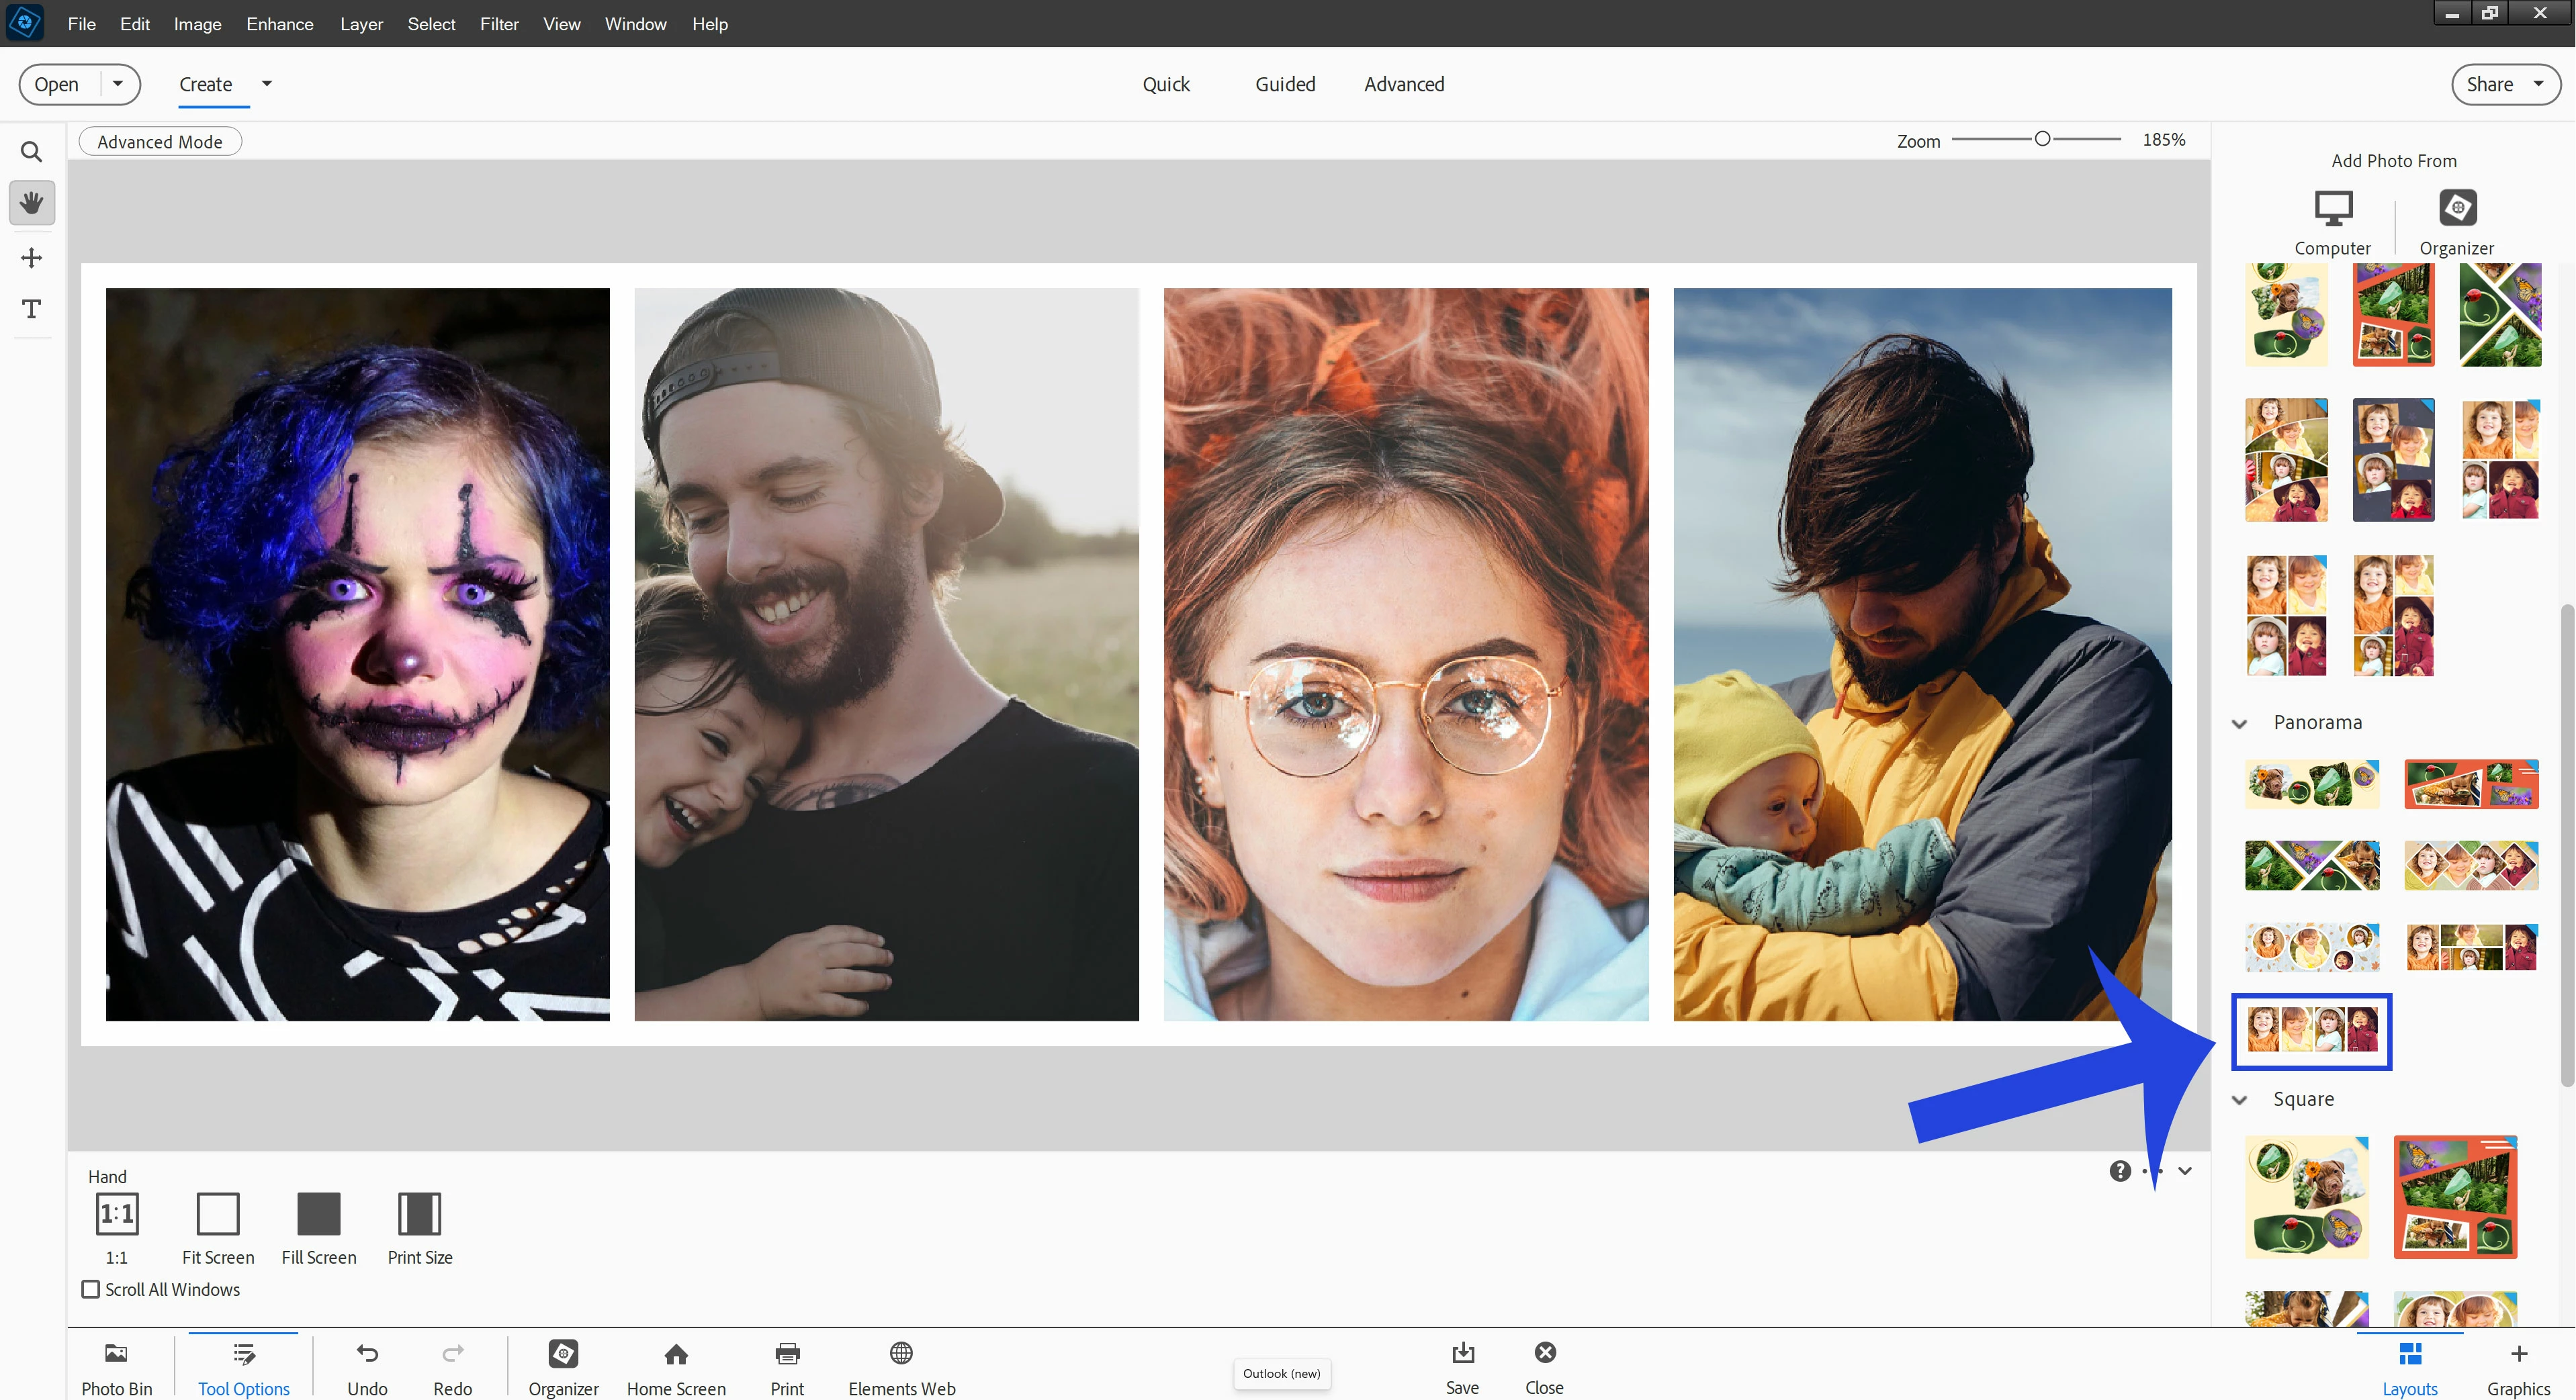Go to the Home Screen
2576x1400 pixels.
click(x=676, y=1368)
